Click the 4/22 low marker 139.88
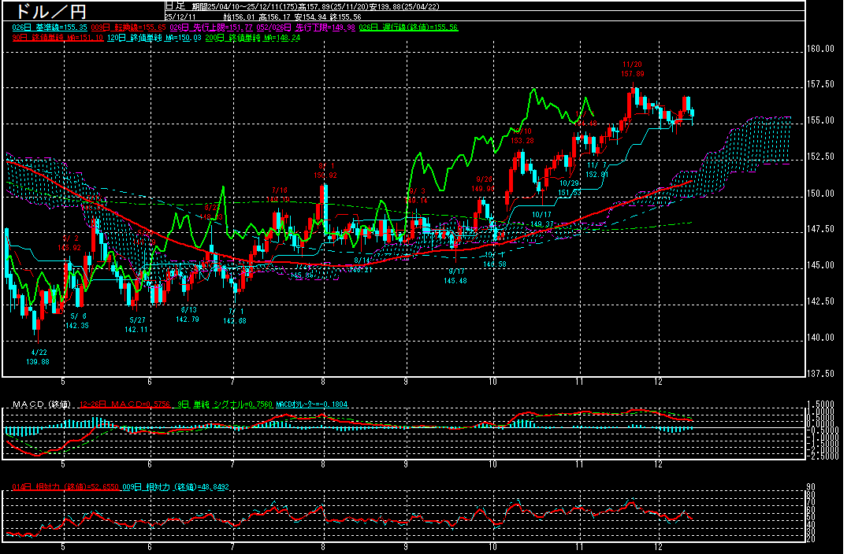Screen dimensions: 851x554 (x=39, y=356)
